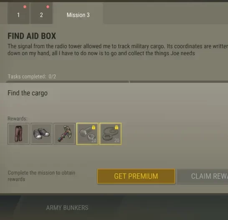Select the gray sneakers reward icon
This screenshot has width=228, height=220.
coord(41,134)
